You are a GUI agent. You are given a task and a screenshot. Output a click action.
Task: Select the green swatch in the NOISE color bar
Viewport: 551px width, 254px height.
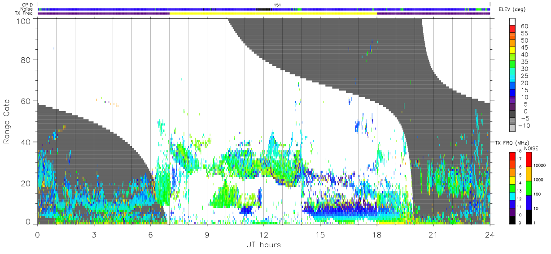(x=528, y=188)
